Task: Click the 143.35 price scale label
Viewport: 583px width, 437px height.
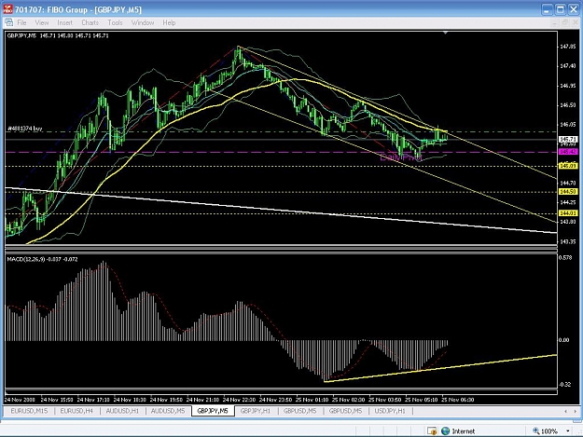Action: click(568, 241)
